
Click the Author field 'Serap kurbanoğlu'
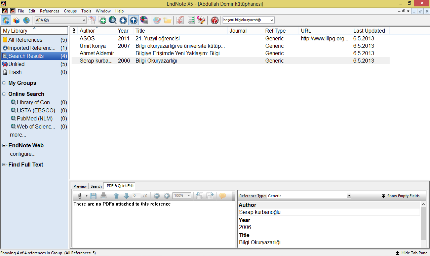pyautogui.click(x=329, y=212)
